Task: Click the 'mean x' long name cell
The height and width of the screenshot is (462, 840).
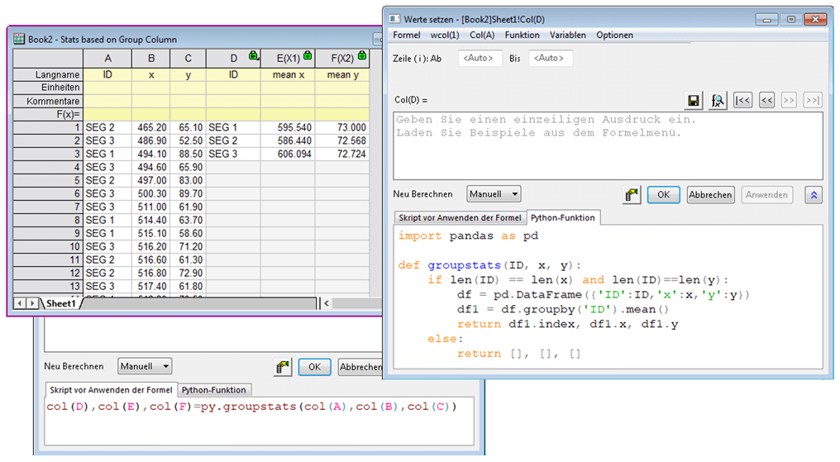Action: [289, 75]
